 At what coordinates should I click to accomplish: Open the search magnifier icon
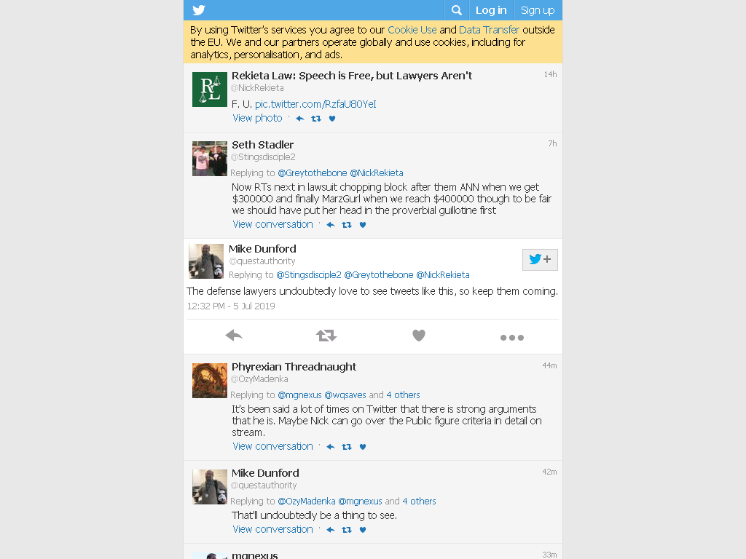(x=456, y=10)
